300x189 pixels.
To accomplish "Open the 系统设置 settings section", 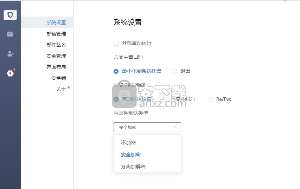I will (47, 22).
